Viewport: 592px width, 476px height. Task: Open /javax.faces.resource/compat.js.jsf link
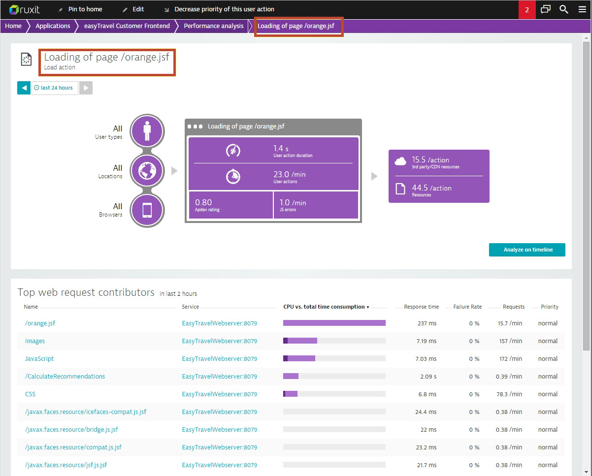pyautogui.click(x=73, y=447)
